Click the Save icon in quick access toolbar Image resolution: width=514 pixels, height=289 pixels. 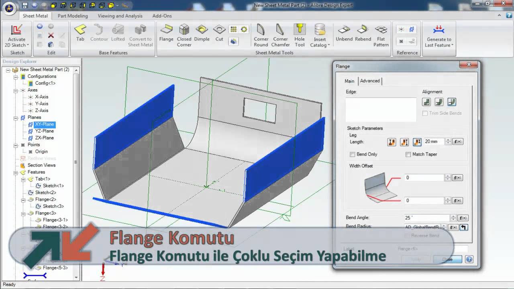point(25,6)
